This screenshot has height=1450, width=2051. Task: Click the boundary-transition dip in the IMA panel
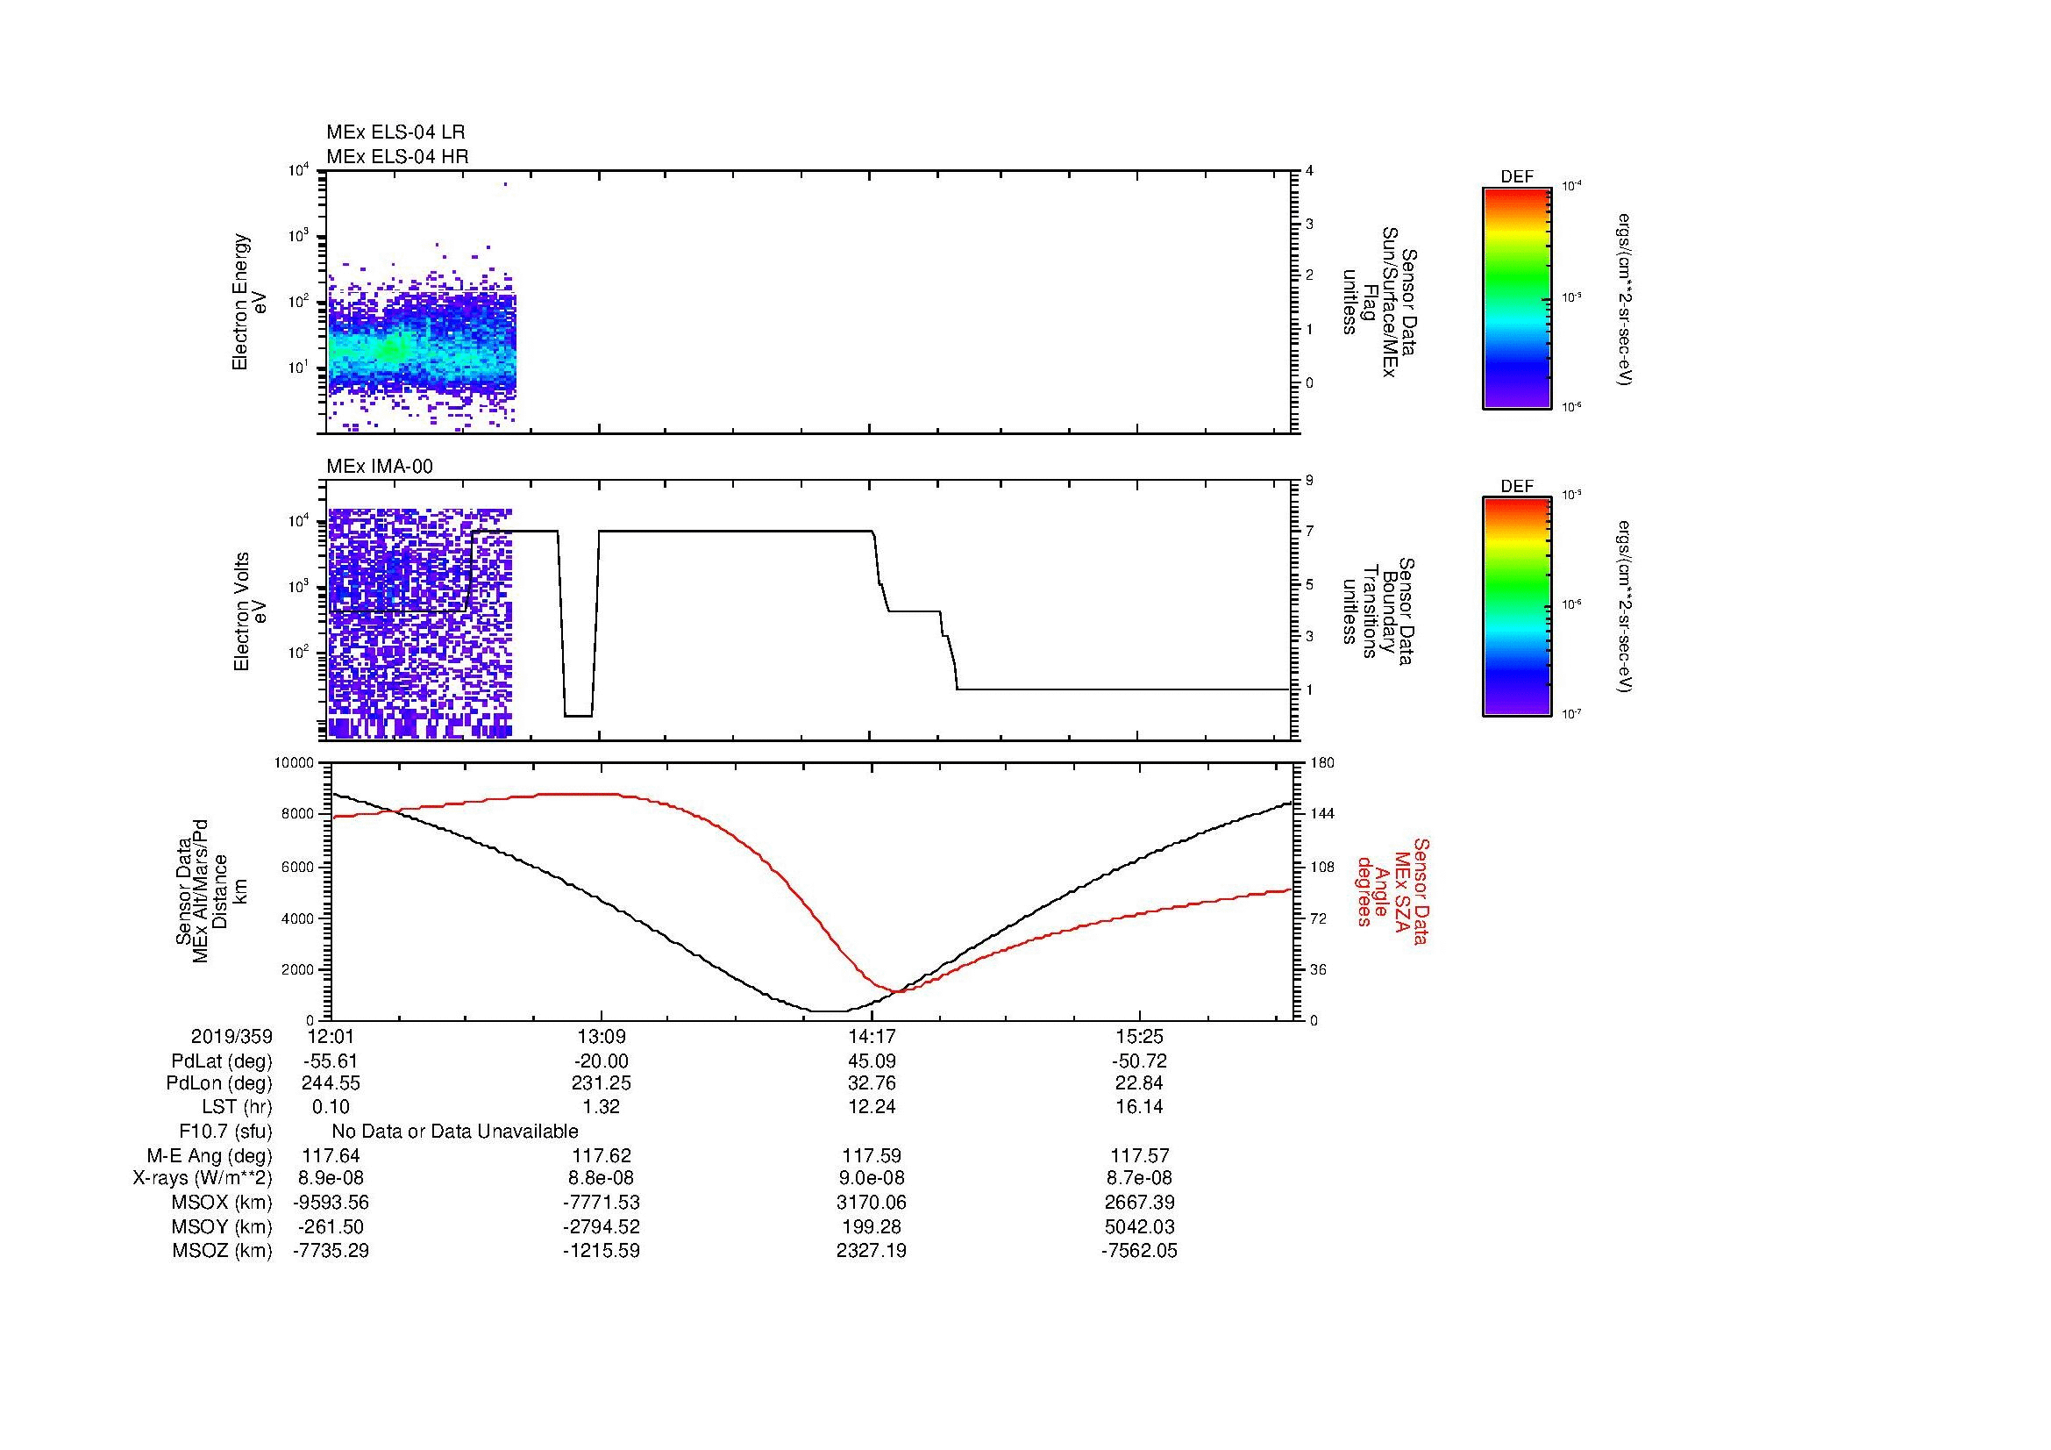tap(579, 625)
